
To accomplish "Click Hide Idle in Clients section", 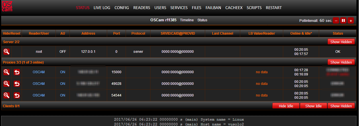I will tap(286, 106).
